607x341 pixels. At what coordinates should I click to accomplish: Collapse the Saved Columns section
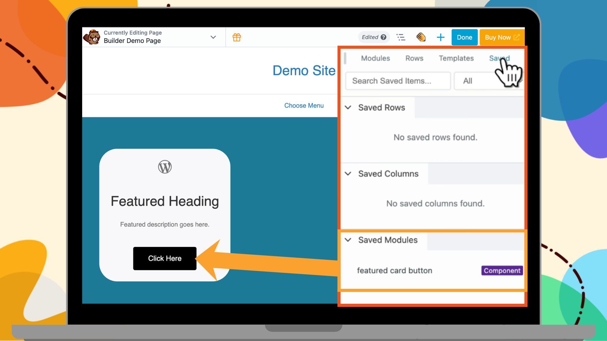click(348, 174)
